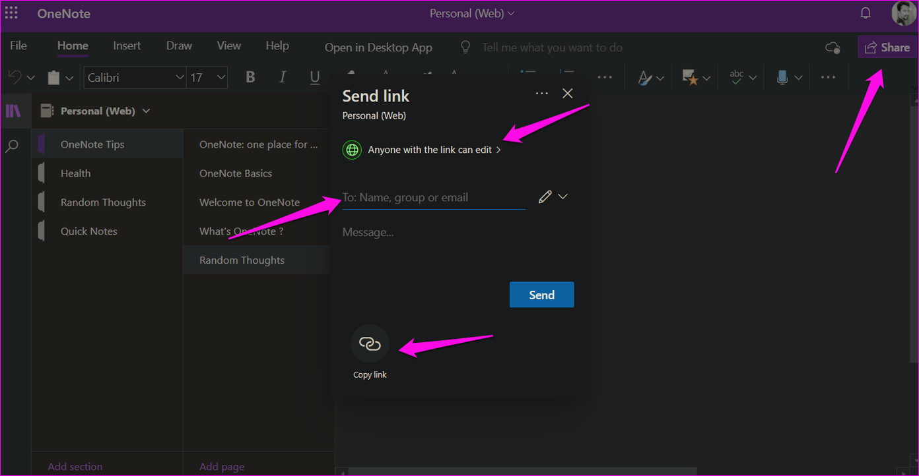Open the rightmost ribbon overflow dots
Screen dimensions: 919x476
point(828,78)
